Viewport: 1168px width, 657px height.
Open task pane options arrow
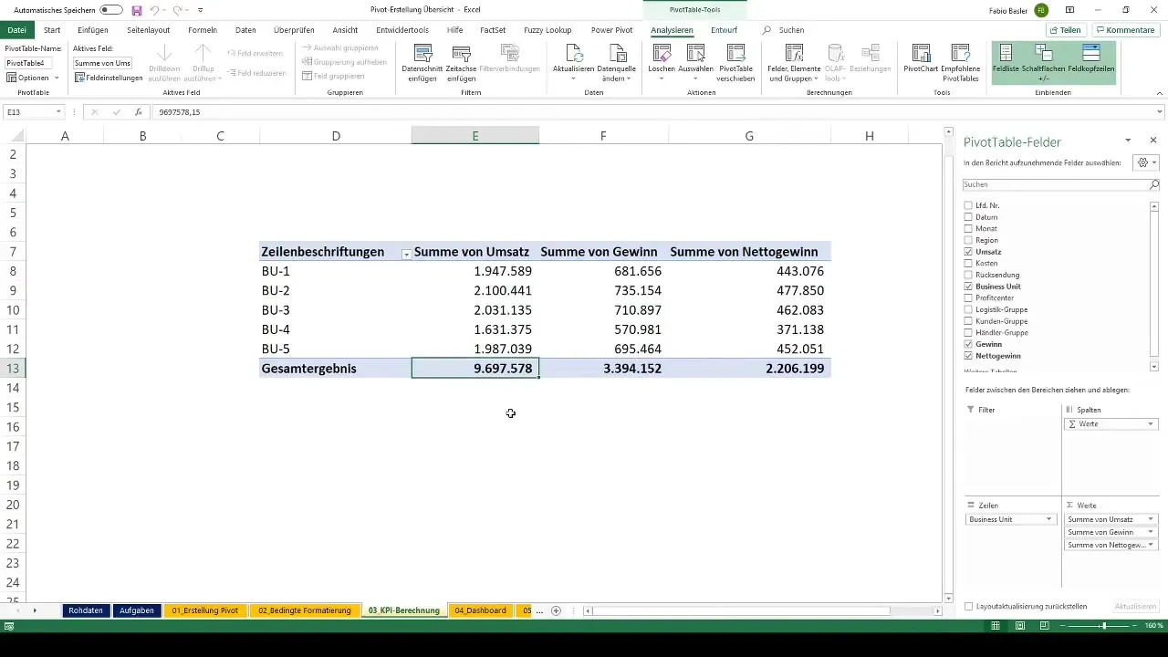tap(1128, 141)
